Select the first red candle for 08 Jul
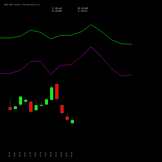The height and width of the screenshot is (162, 162). (10, 109)
